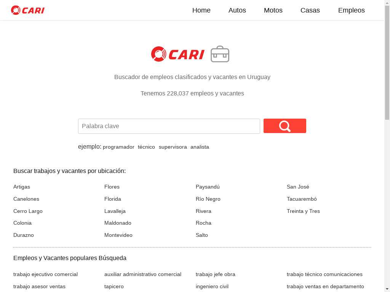View vacancies in Rivera
Screen dimensions: 390x292
point(203,211)
